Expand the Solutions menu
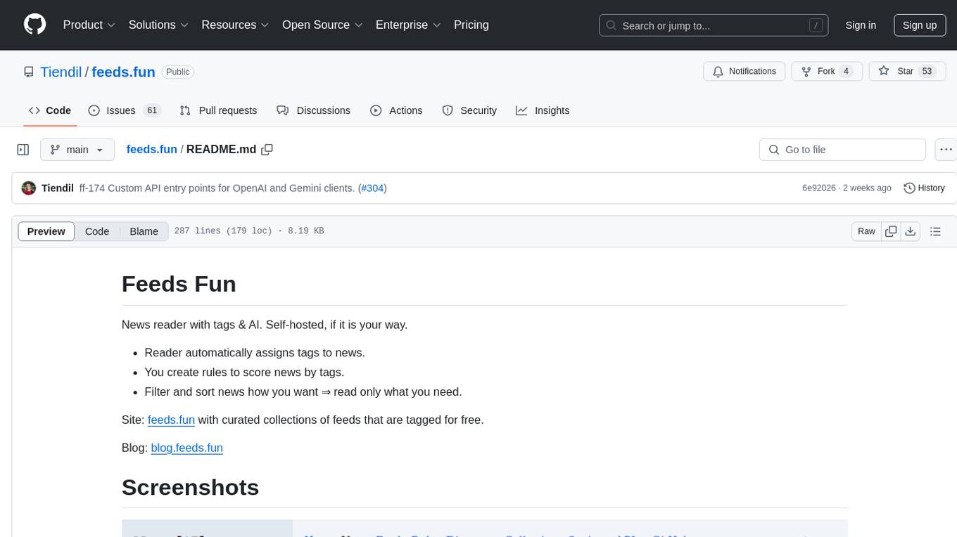 click(158, 25)
